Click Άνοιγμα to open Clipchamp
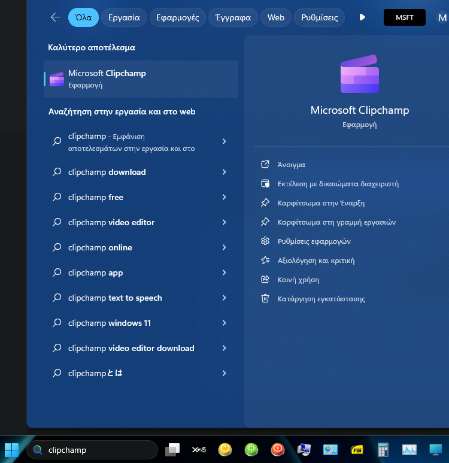The width and height of the screenshot is (449, 463). coord(291,165)
